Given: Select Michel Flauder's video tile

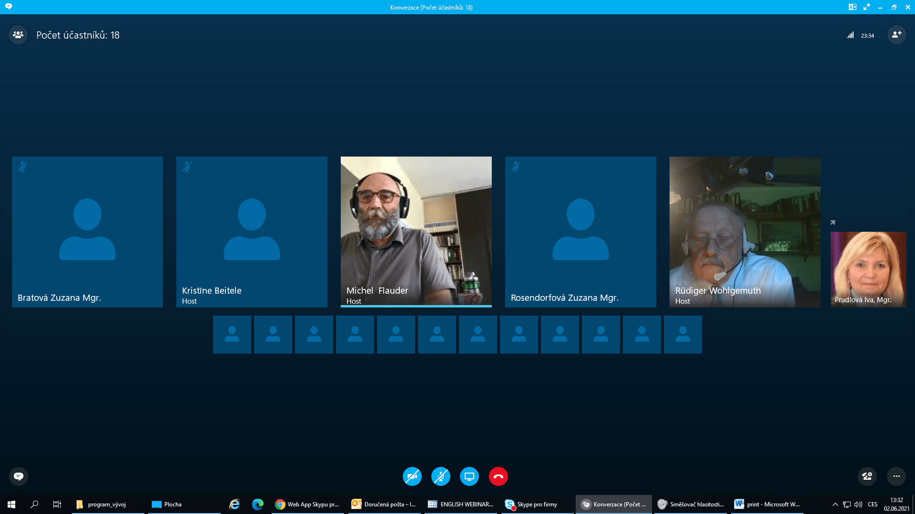Looking at the screenshot, I should coord(416,232).
